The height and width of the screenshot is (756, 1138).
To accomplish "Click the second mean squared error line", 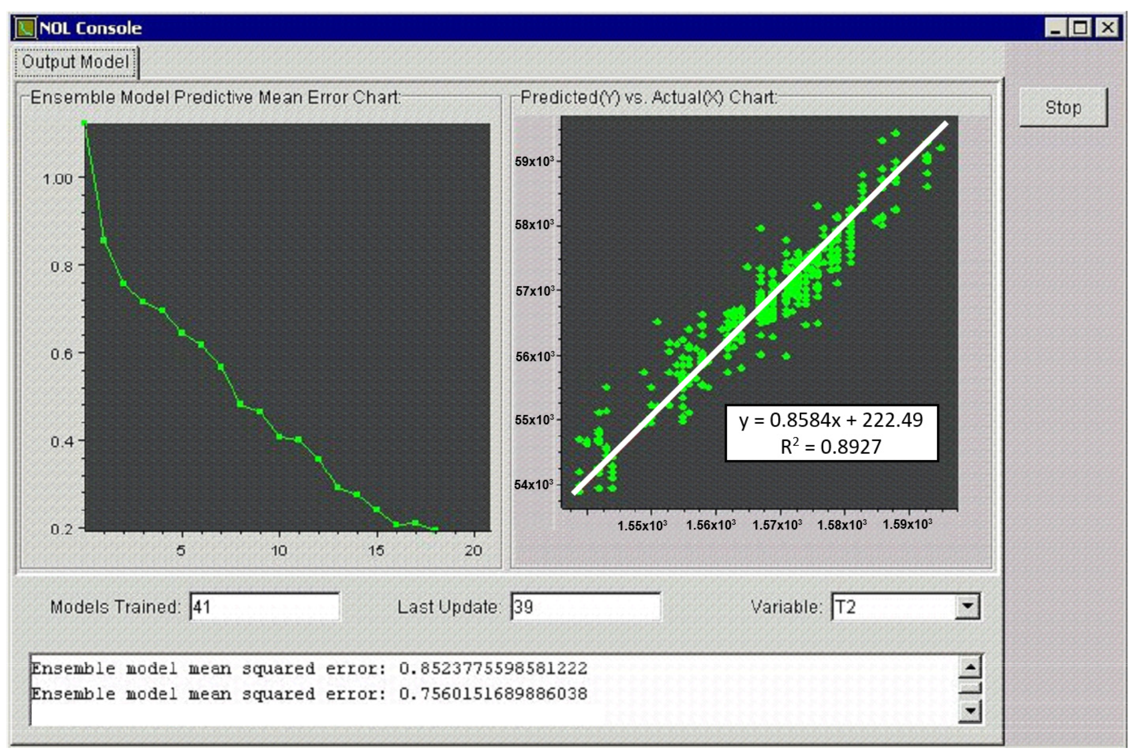I will [x=309, y=694].
